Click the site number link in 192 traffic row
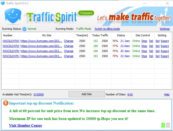The width and height of the screenshot is (173, 131). point(11,56)
